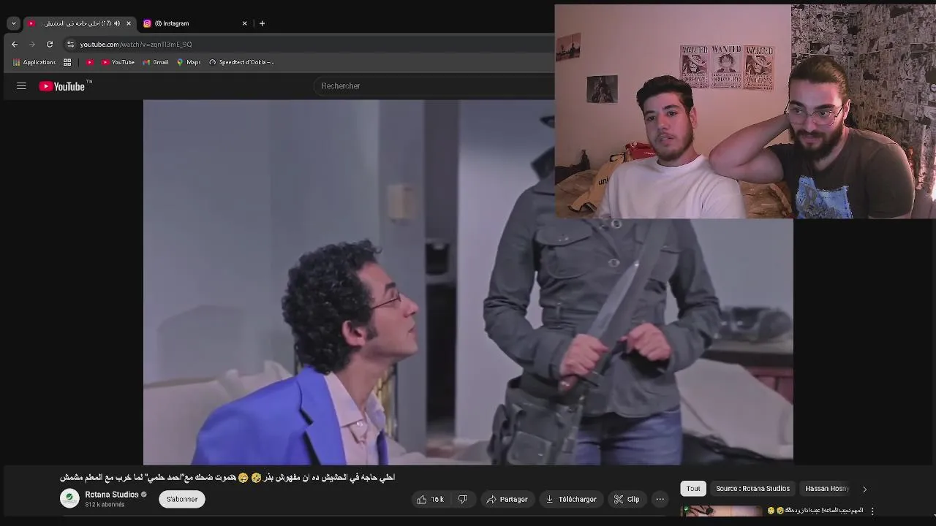Screen dimensions: 936x526
Task: Open the Speedtest d'Ookla bookmark
Action: (x=242, y=63)
